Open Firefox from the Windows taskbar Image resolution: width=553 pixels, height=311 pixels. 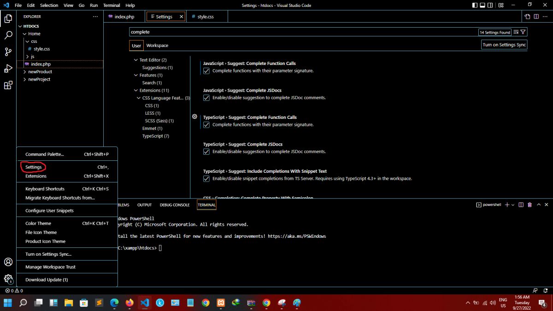129,303
